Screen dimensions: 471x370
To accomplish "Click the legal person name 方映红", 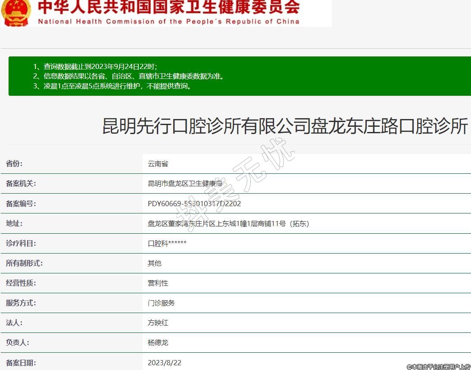I will coord(158,323).
